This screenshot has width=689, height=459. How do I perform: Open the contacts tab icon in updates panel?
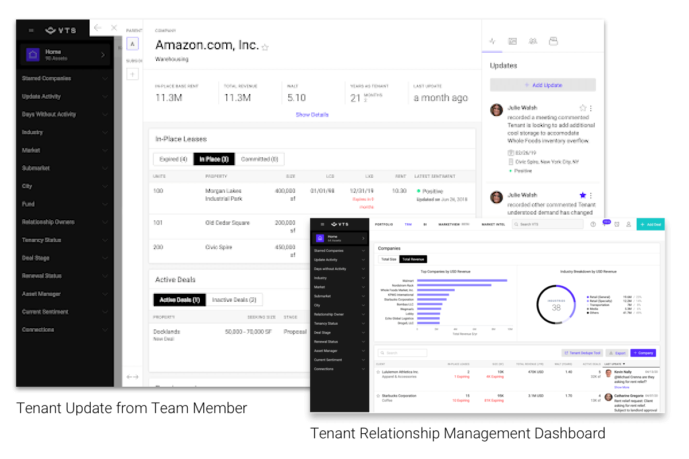tap(533, 41)
